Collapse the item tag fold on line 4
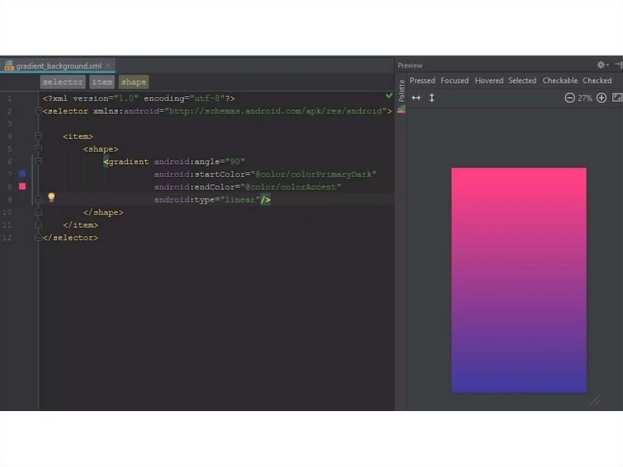 [38, 136]
